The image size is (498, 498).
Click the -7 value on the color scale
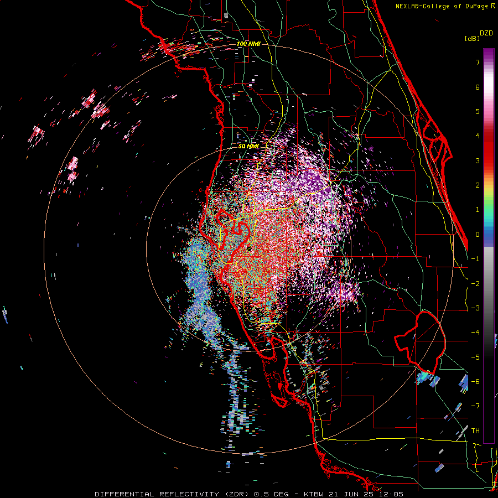[x=475, y=406]
